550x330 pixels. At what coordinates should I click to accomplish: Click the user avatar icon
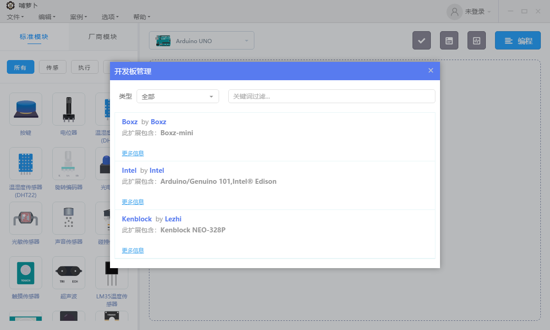tap(455, 12)
